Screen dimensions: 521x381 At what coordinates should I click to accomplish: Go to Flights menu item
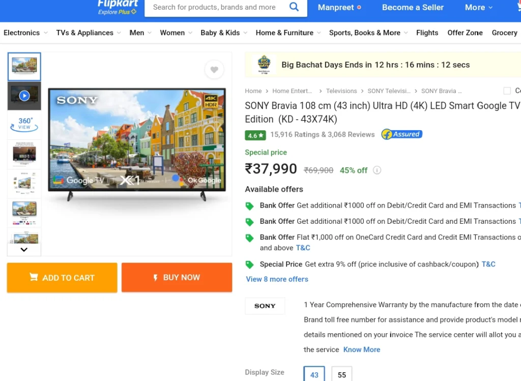point(427,33)
